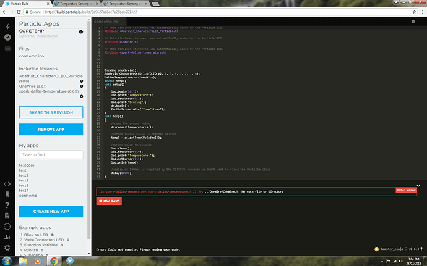427x266 pixels.
Task: Click the file icon beside the Publish example
Action: (42, 250)
